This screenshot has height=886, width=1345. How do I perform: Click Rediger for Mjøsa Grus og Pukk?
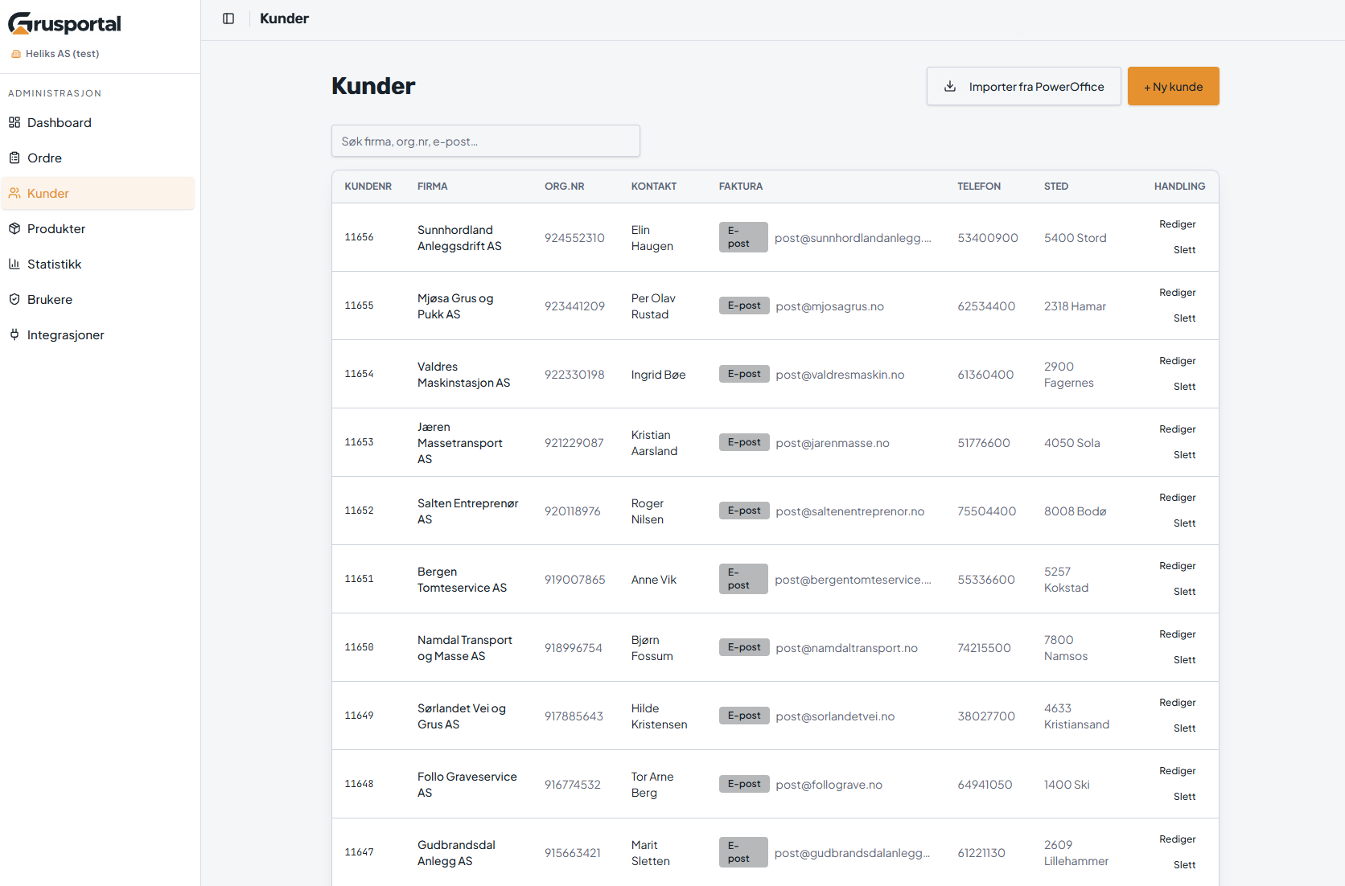(1177, 293)
